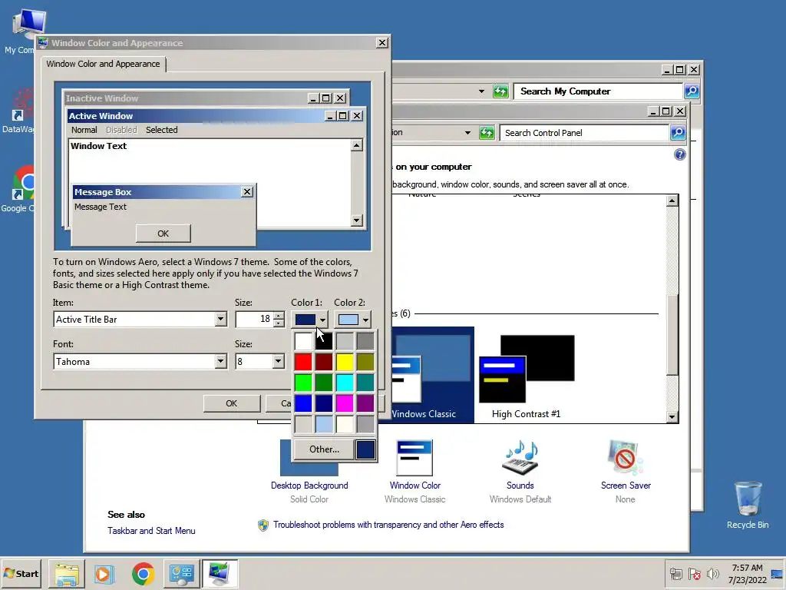Select the Windows Classic theme
This screenshot has height=590, width=786.
coord(432,375)
